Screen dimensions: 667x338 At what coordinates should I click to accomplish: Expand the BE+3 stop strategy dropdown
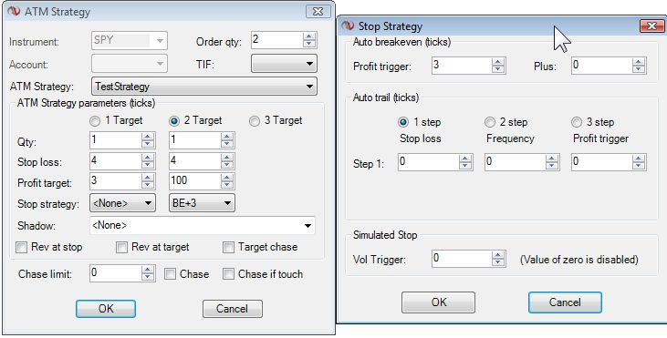pos(202,203)
